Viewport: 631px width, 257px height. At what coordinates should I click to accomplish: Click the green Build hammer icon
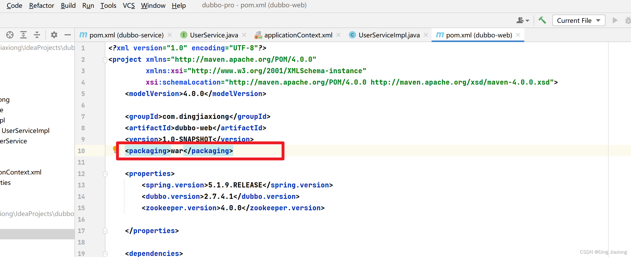pyautogui.click(x=542, y=20)
